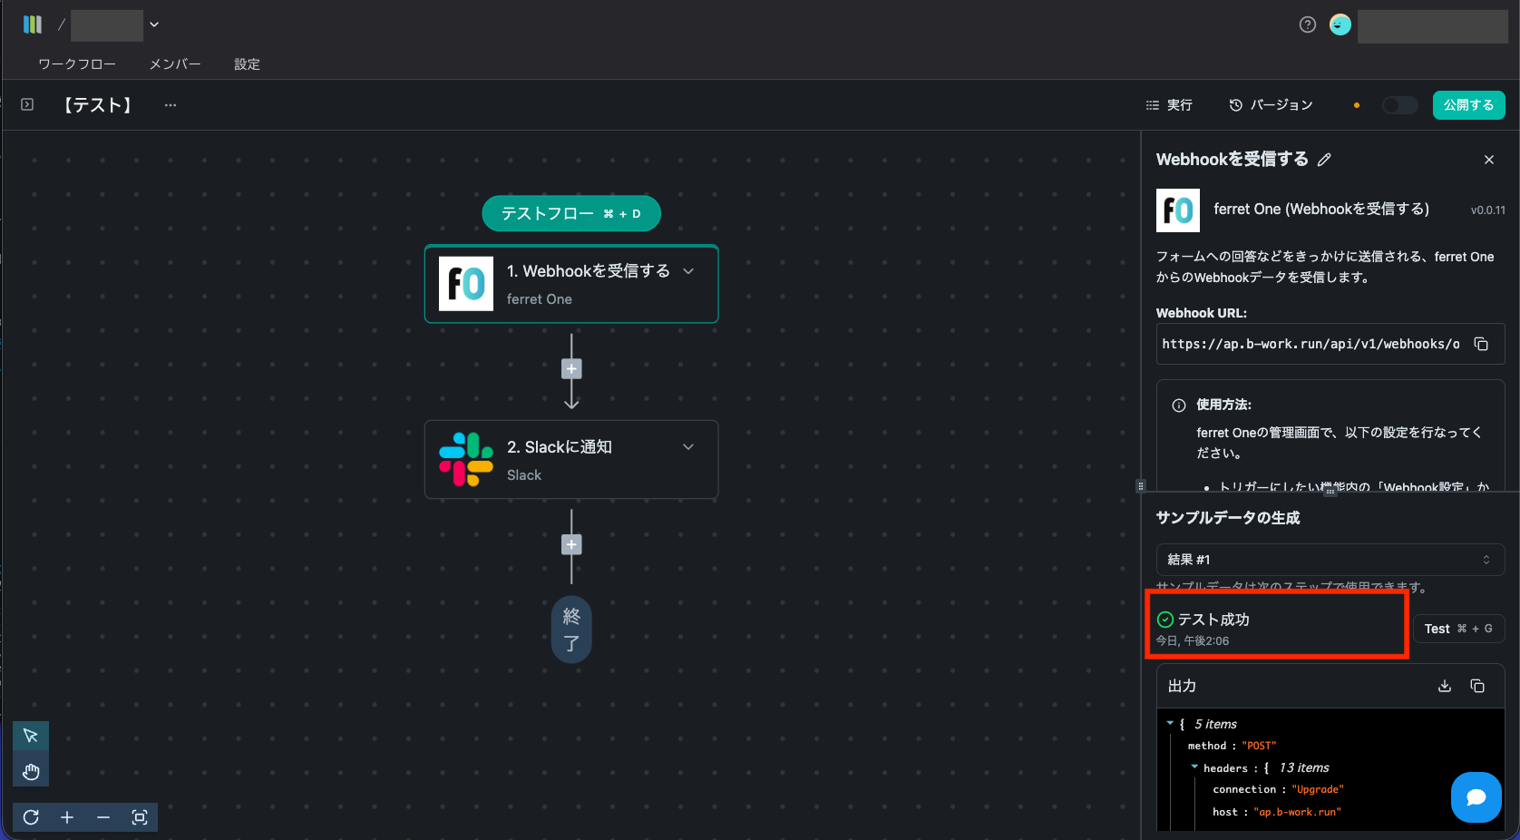This screenshot has width=1520, height=840.
Task: Click the ferret One logo in side panel
Action: pos(1178,210)
